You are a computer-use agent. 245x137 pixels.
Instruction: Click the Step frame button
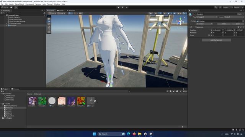127,7
